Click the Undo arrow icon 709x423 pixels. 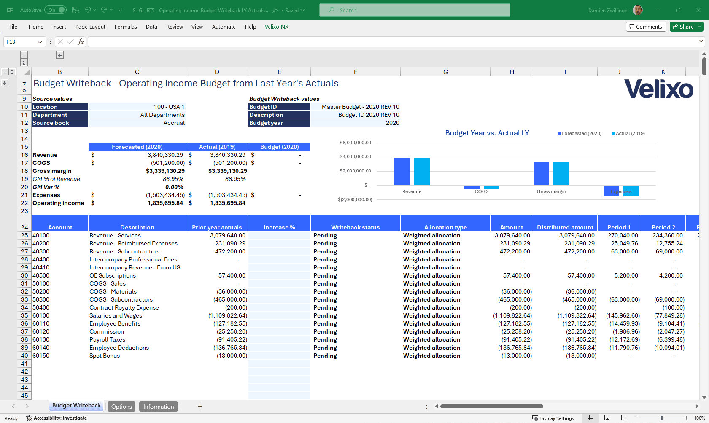pos(87,10)
